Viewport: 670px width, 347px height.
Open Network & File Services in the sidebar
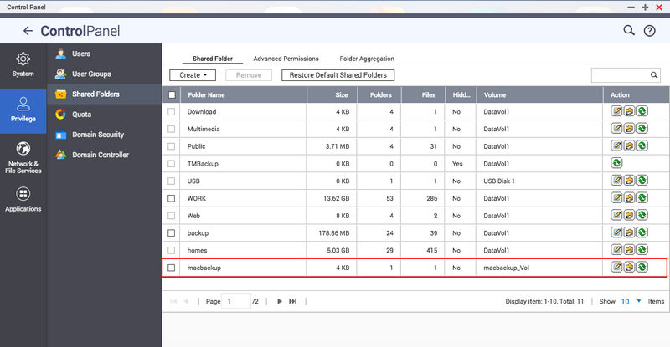click(23, 154)
